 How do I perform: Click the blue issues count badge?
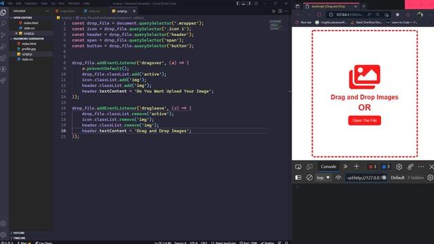[x=386, y=167]
